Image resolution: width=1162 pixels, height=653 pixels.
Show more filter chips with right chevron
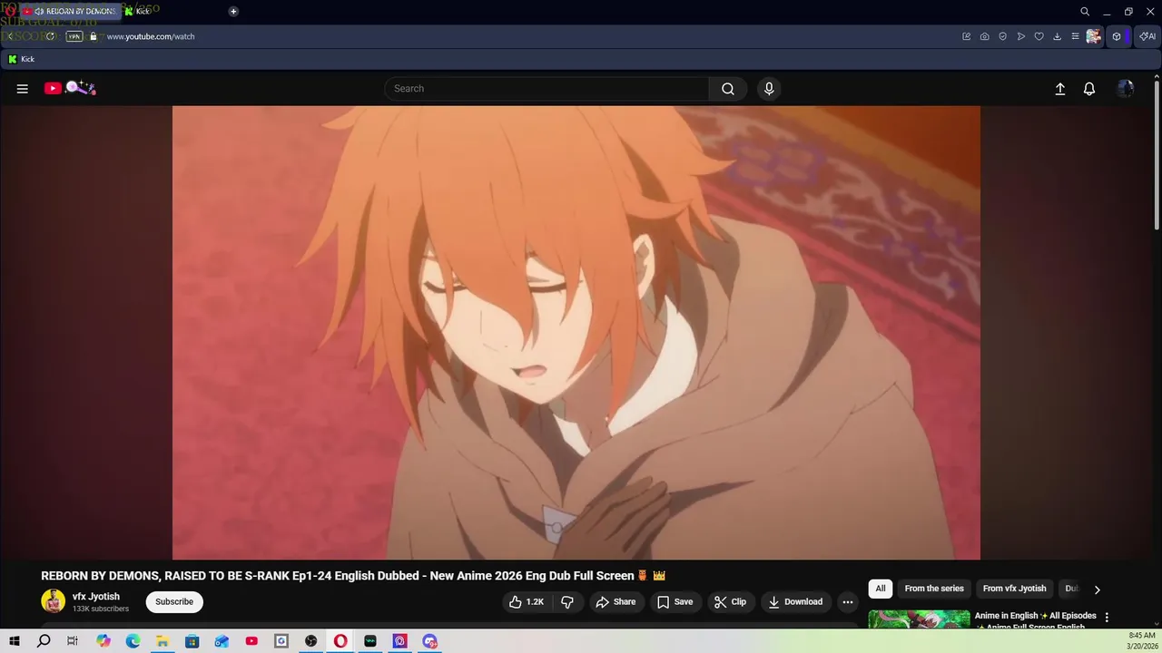point(1097,590)
